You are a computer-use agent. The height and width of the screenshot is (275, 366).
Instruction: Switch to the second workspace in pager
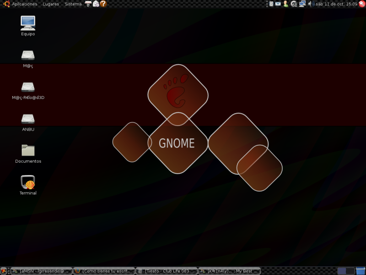tap(350, 271)
